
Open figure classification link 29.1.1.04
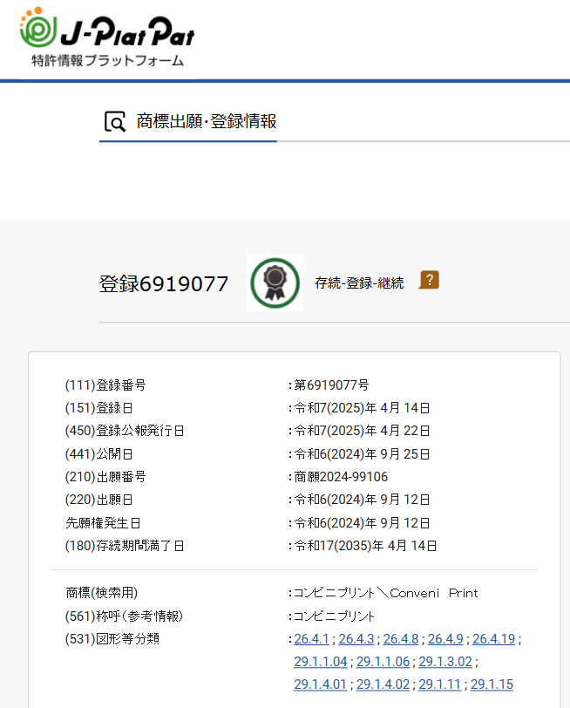pos(321,662)
